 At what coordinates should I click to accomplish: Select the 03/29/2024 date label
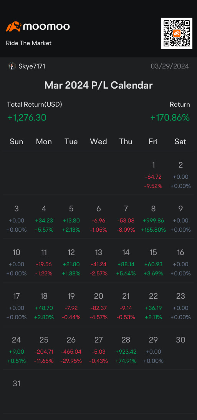[x=170, y=66]
